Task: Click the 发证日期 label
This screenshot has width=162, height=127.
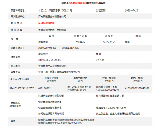Action: coord(101,10)
